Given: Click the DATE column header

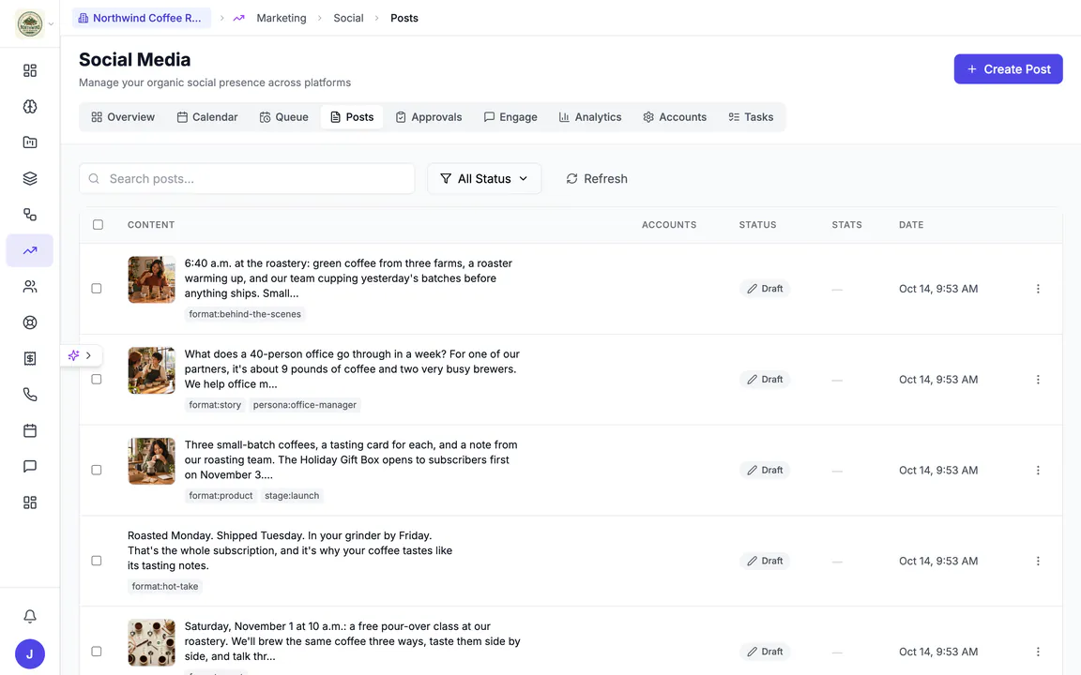Looking at the screenshot, I should click(911, 225).
